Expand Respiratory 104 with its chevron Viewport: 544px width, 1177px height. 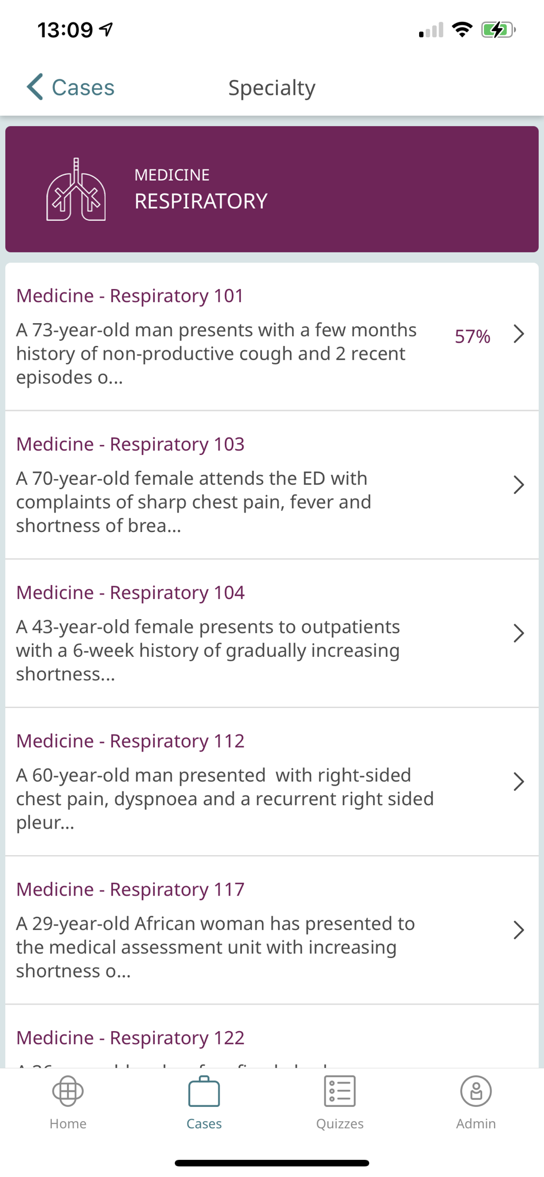518,633
